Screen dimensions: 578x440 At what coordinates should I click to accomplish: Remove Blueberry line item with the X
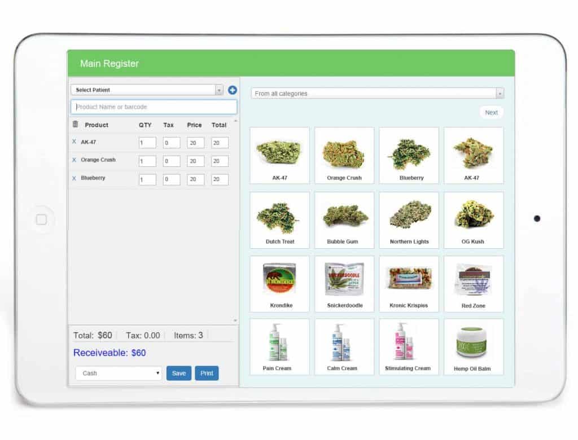74,178
